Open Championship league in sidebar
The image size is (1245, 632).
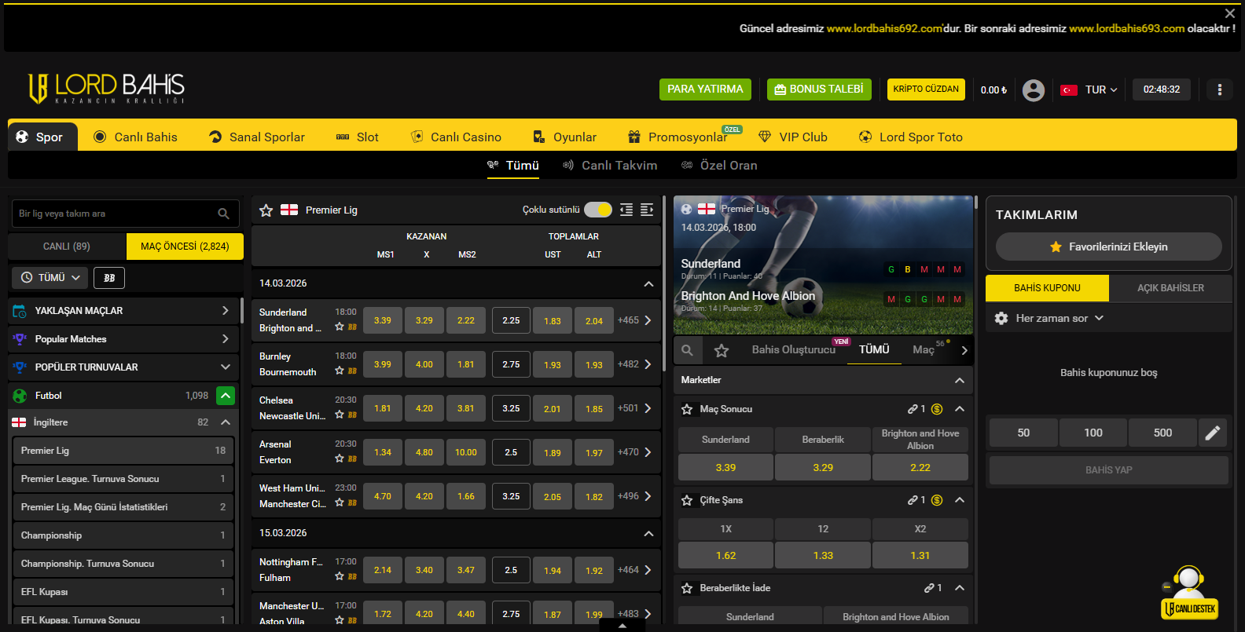[x=123, y=535]
